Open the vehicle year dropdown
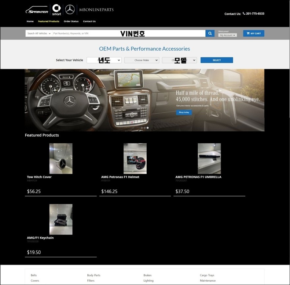 point(104,60)
